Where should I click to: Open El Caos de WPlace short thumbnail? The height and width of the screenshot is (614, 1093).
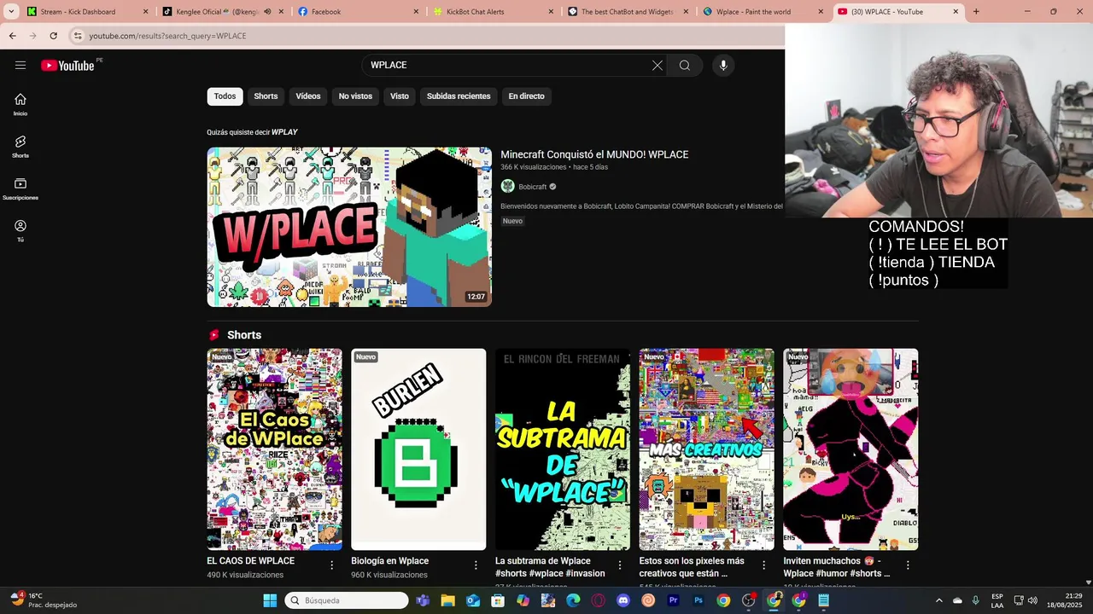pyautogui.click(x=274, y=449)
